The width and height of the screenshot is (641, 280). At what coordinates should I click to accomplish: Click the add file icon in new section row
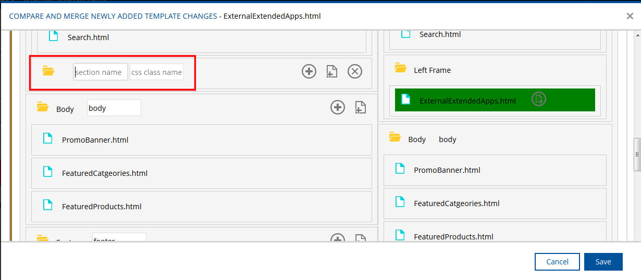click(331, 71)
